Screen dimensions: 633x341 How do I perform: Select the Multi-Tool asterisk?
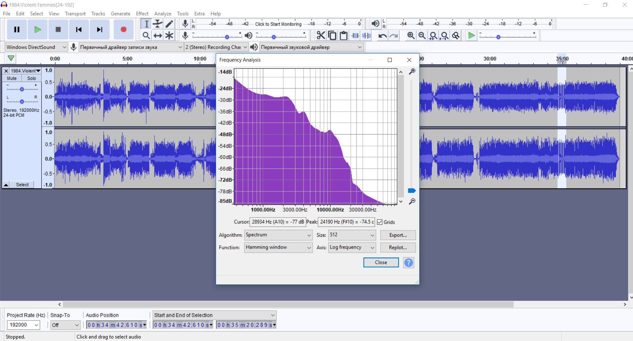point(169,35)
